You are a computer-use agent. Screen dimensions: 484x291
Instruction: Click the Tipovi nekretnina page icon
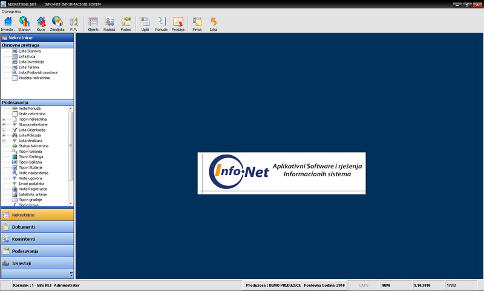15,119
